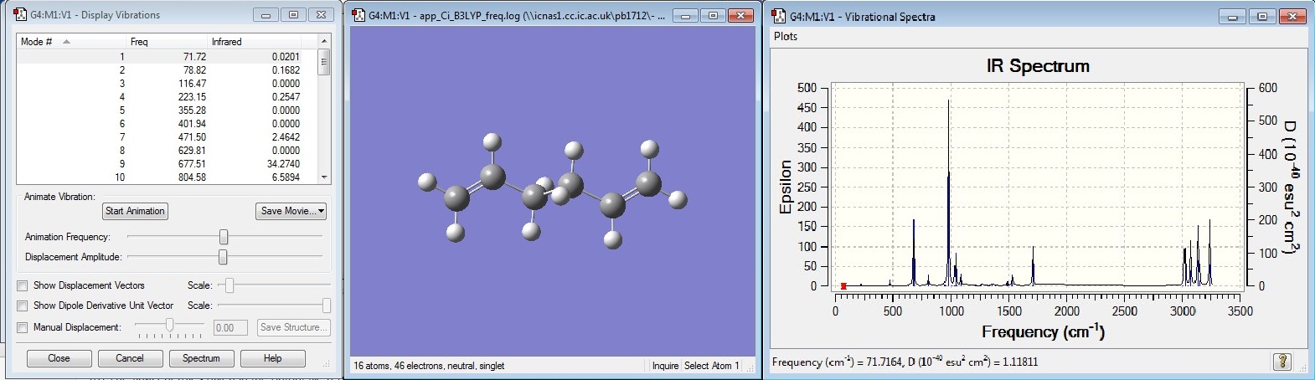Select mode 9 with frequency 677.51

click(x=167, y=164)
